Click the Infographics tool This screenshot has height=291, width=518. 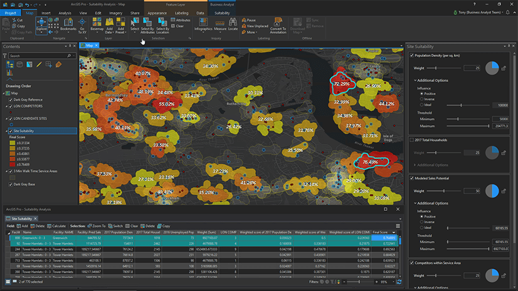pos(203,24)
